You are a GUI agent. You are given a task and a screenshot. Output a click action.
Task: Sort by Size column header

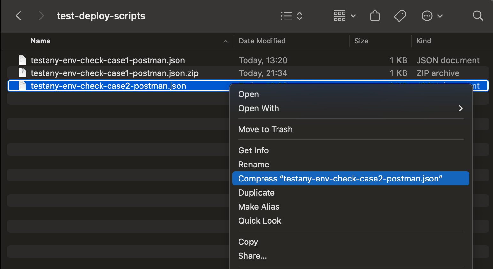(x=361, y=41)
